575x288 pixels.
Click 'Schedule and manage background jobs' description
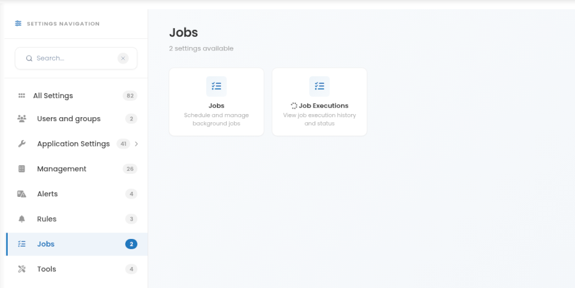(217, 119)
